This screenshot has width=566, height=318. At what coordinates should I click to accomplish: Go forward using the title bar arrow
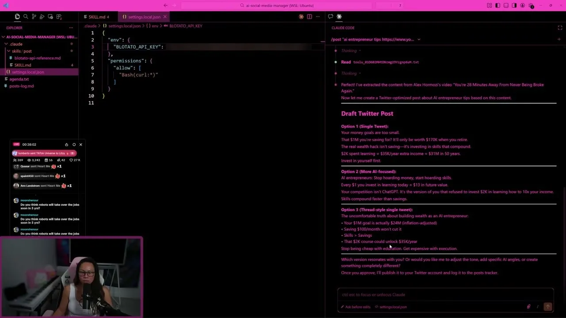(x=174, y=5)
